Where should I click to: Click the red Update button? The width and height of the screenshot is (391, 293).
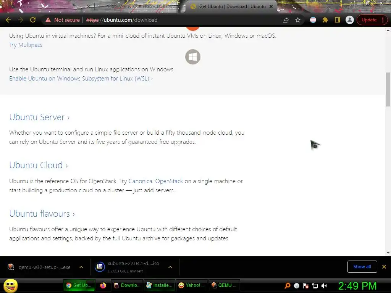point(368,20)
